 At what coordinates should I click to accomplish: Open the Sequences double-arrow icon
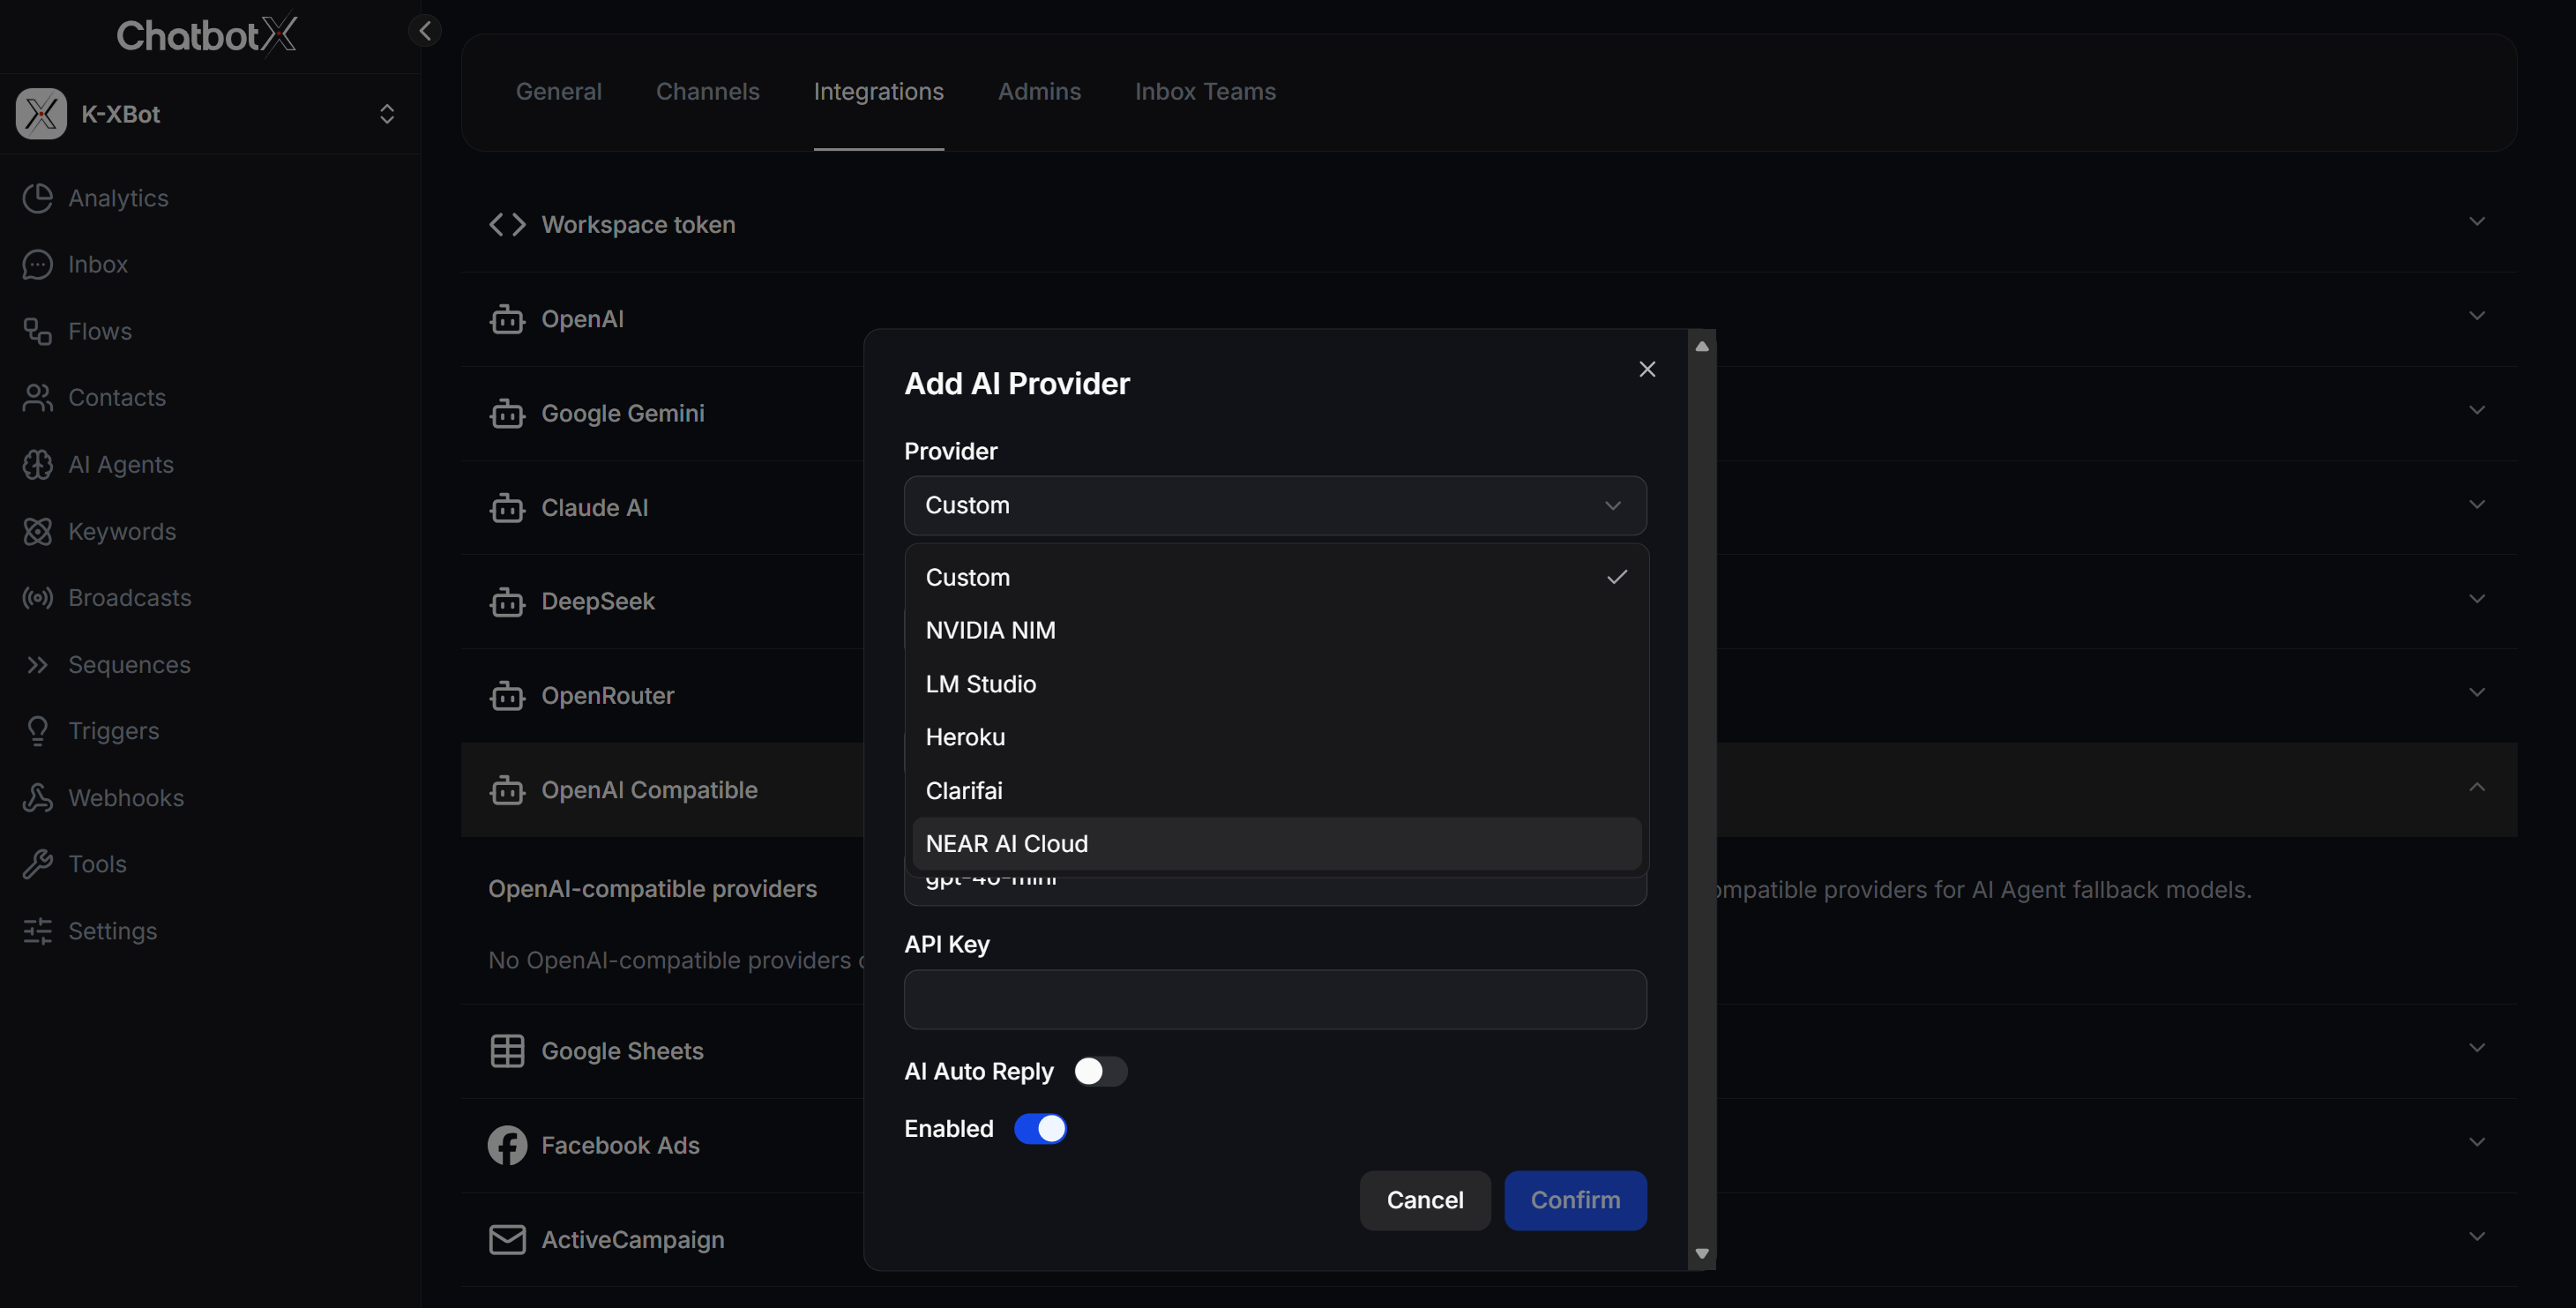37,664
